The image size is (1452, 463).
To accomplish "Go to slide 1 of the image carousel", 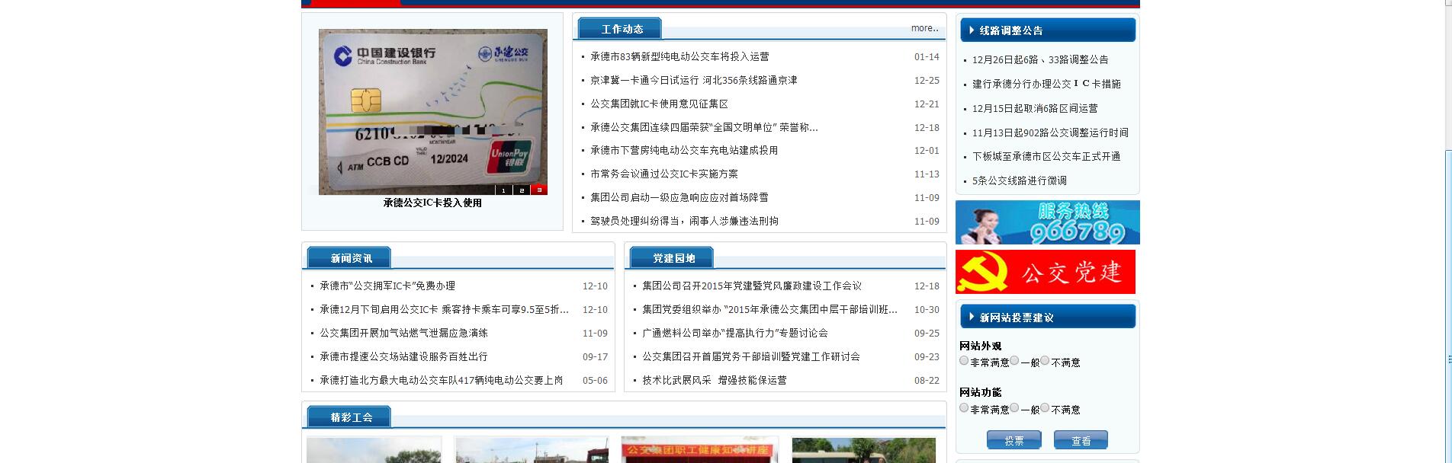I will [503, 190].
